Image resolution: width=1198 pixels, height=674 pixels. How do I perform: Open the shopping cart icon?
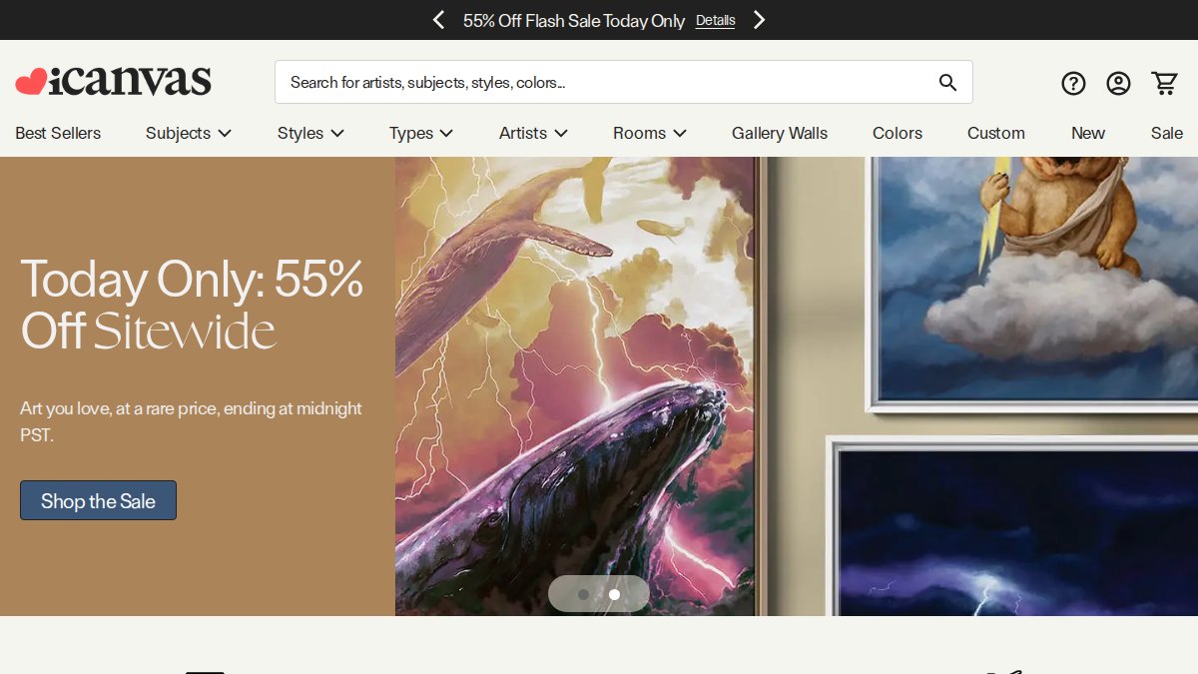coord(1164,83)
